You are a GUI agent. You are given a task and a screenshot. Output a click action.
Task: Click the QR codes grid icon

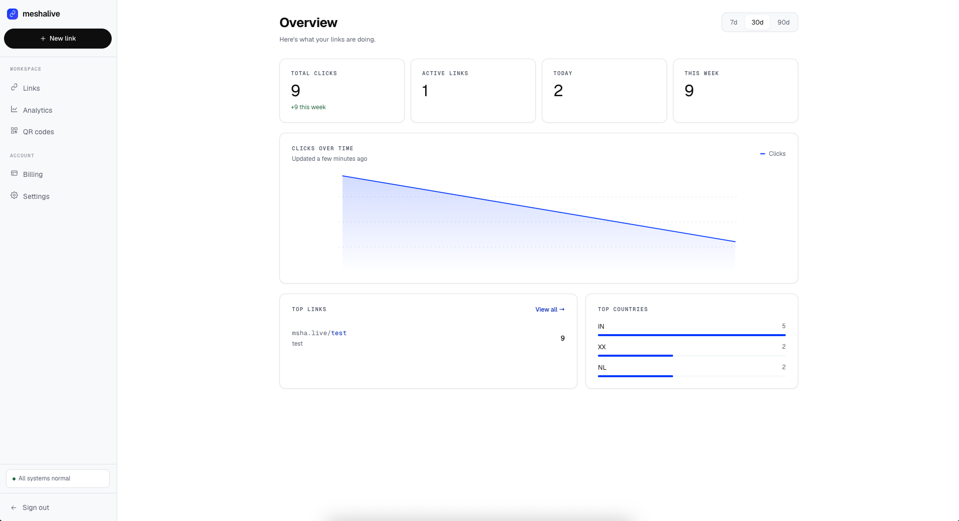click(x=15, y=131)
